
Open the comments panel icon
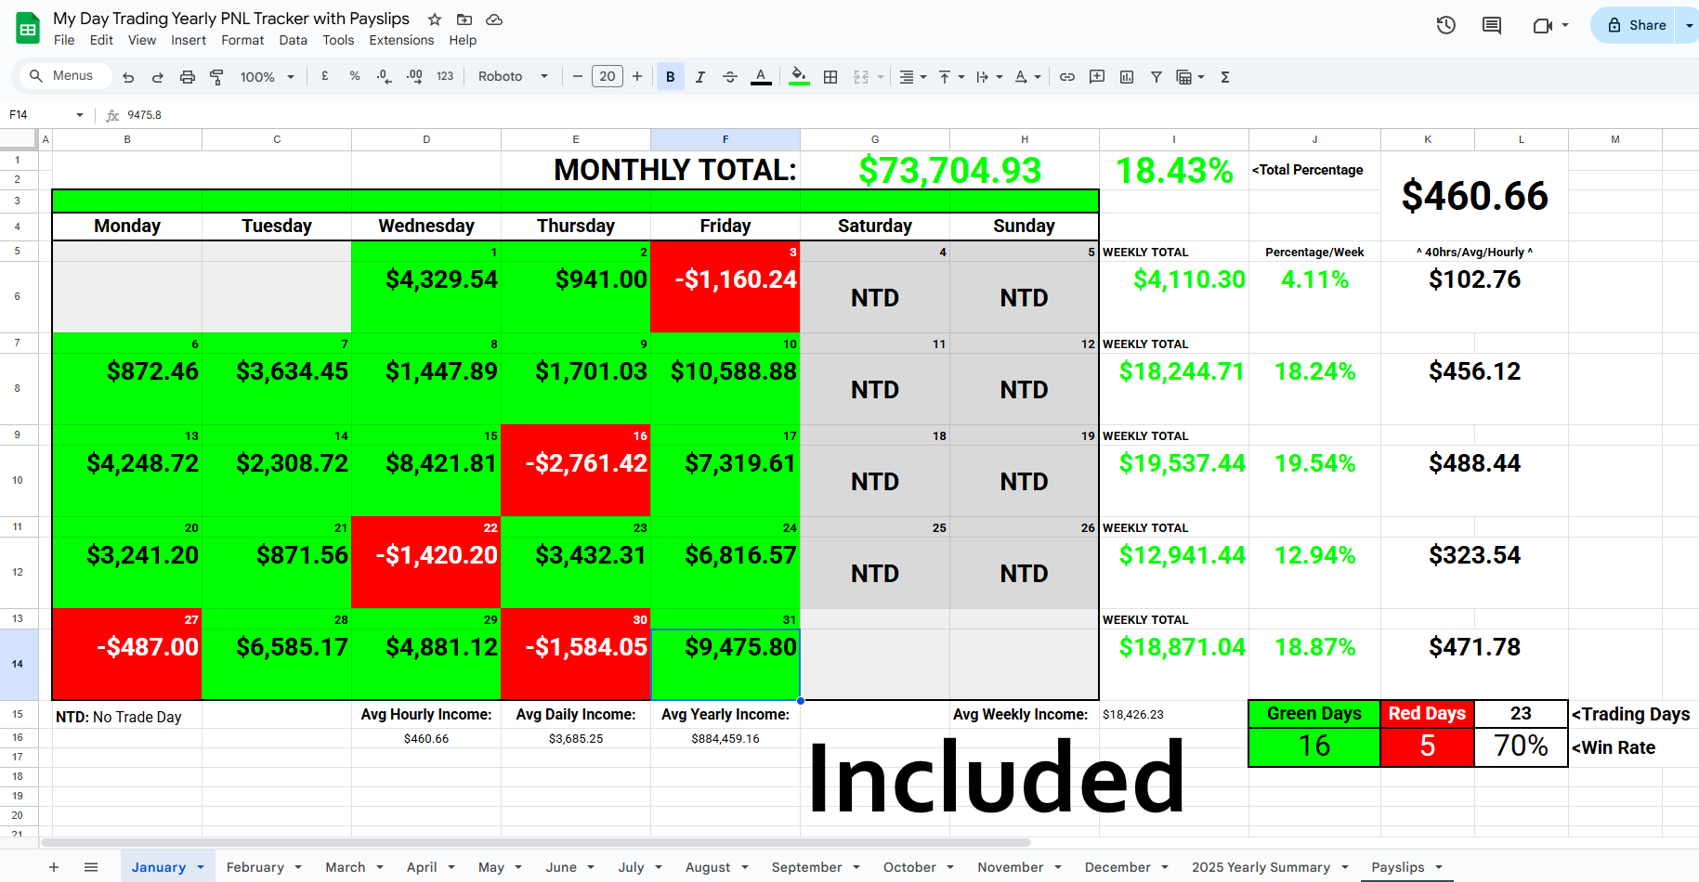point(1492,25)
